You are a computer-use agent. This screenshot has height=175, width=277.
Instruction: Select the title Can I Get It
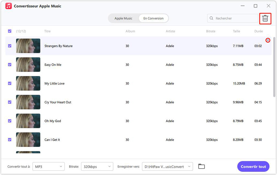[x=52, y=139]
